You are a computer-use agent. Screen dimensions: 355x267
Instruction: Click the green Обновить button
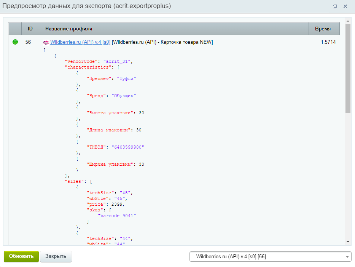(21, 256)
